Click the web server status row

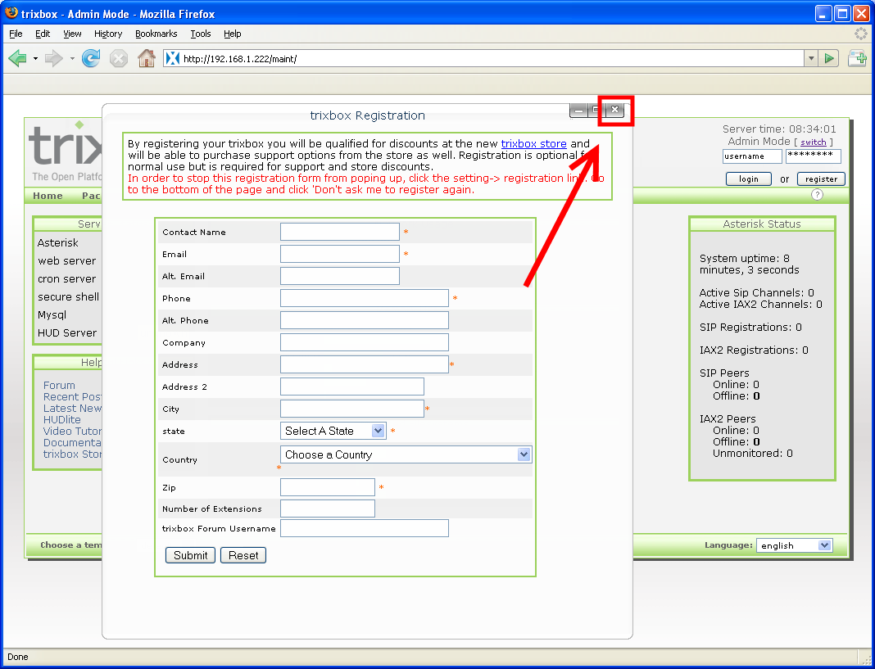point(69,260)
